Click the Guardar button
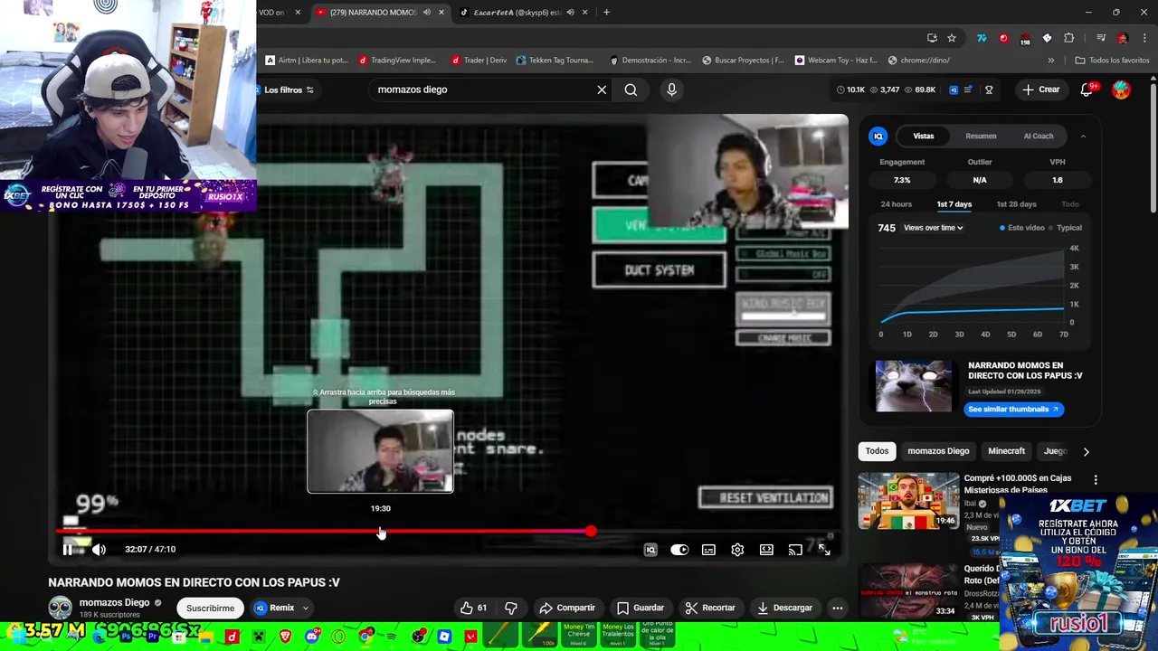This screenshot has width=1158, height=651. pos(640,608)
